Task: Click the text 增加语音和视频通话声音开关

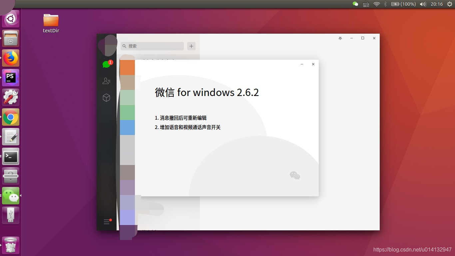Action: coord(190,127)
